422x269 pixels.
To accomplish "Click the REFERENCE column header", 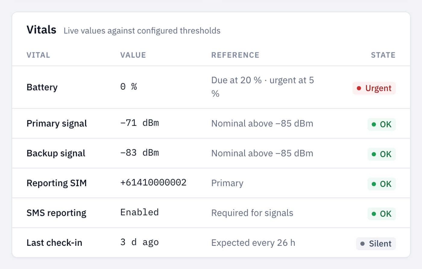I will [235, 55].
